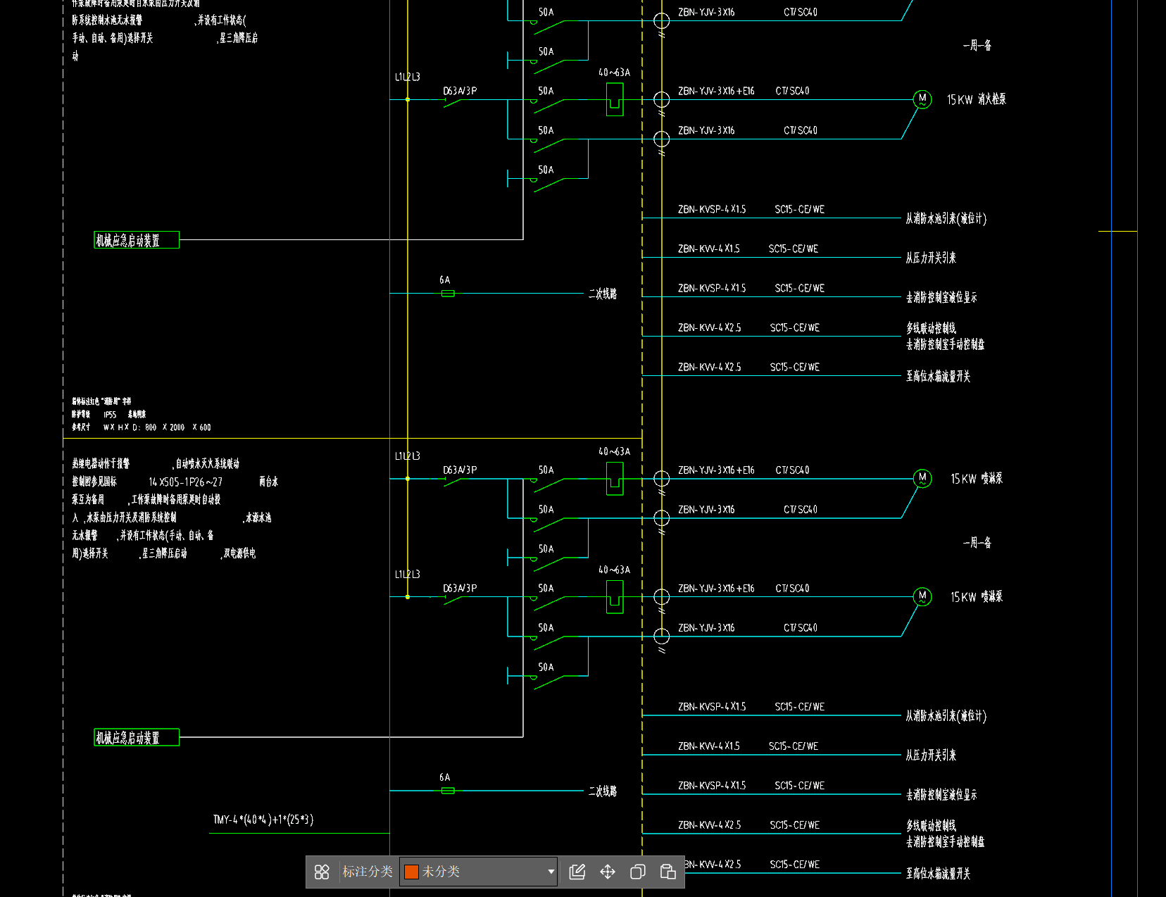Select the 15KW 消火栓泵 pump label

(976, 100)
